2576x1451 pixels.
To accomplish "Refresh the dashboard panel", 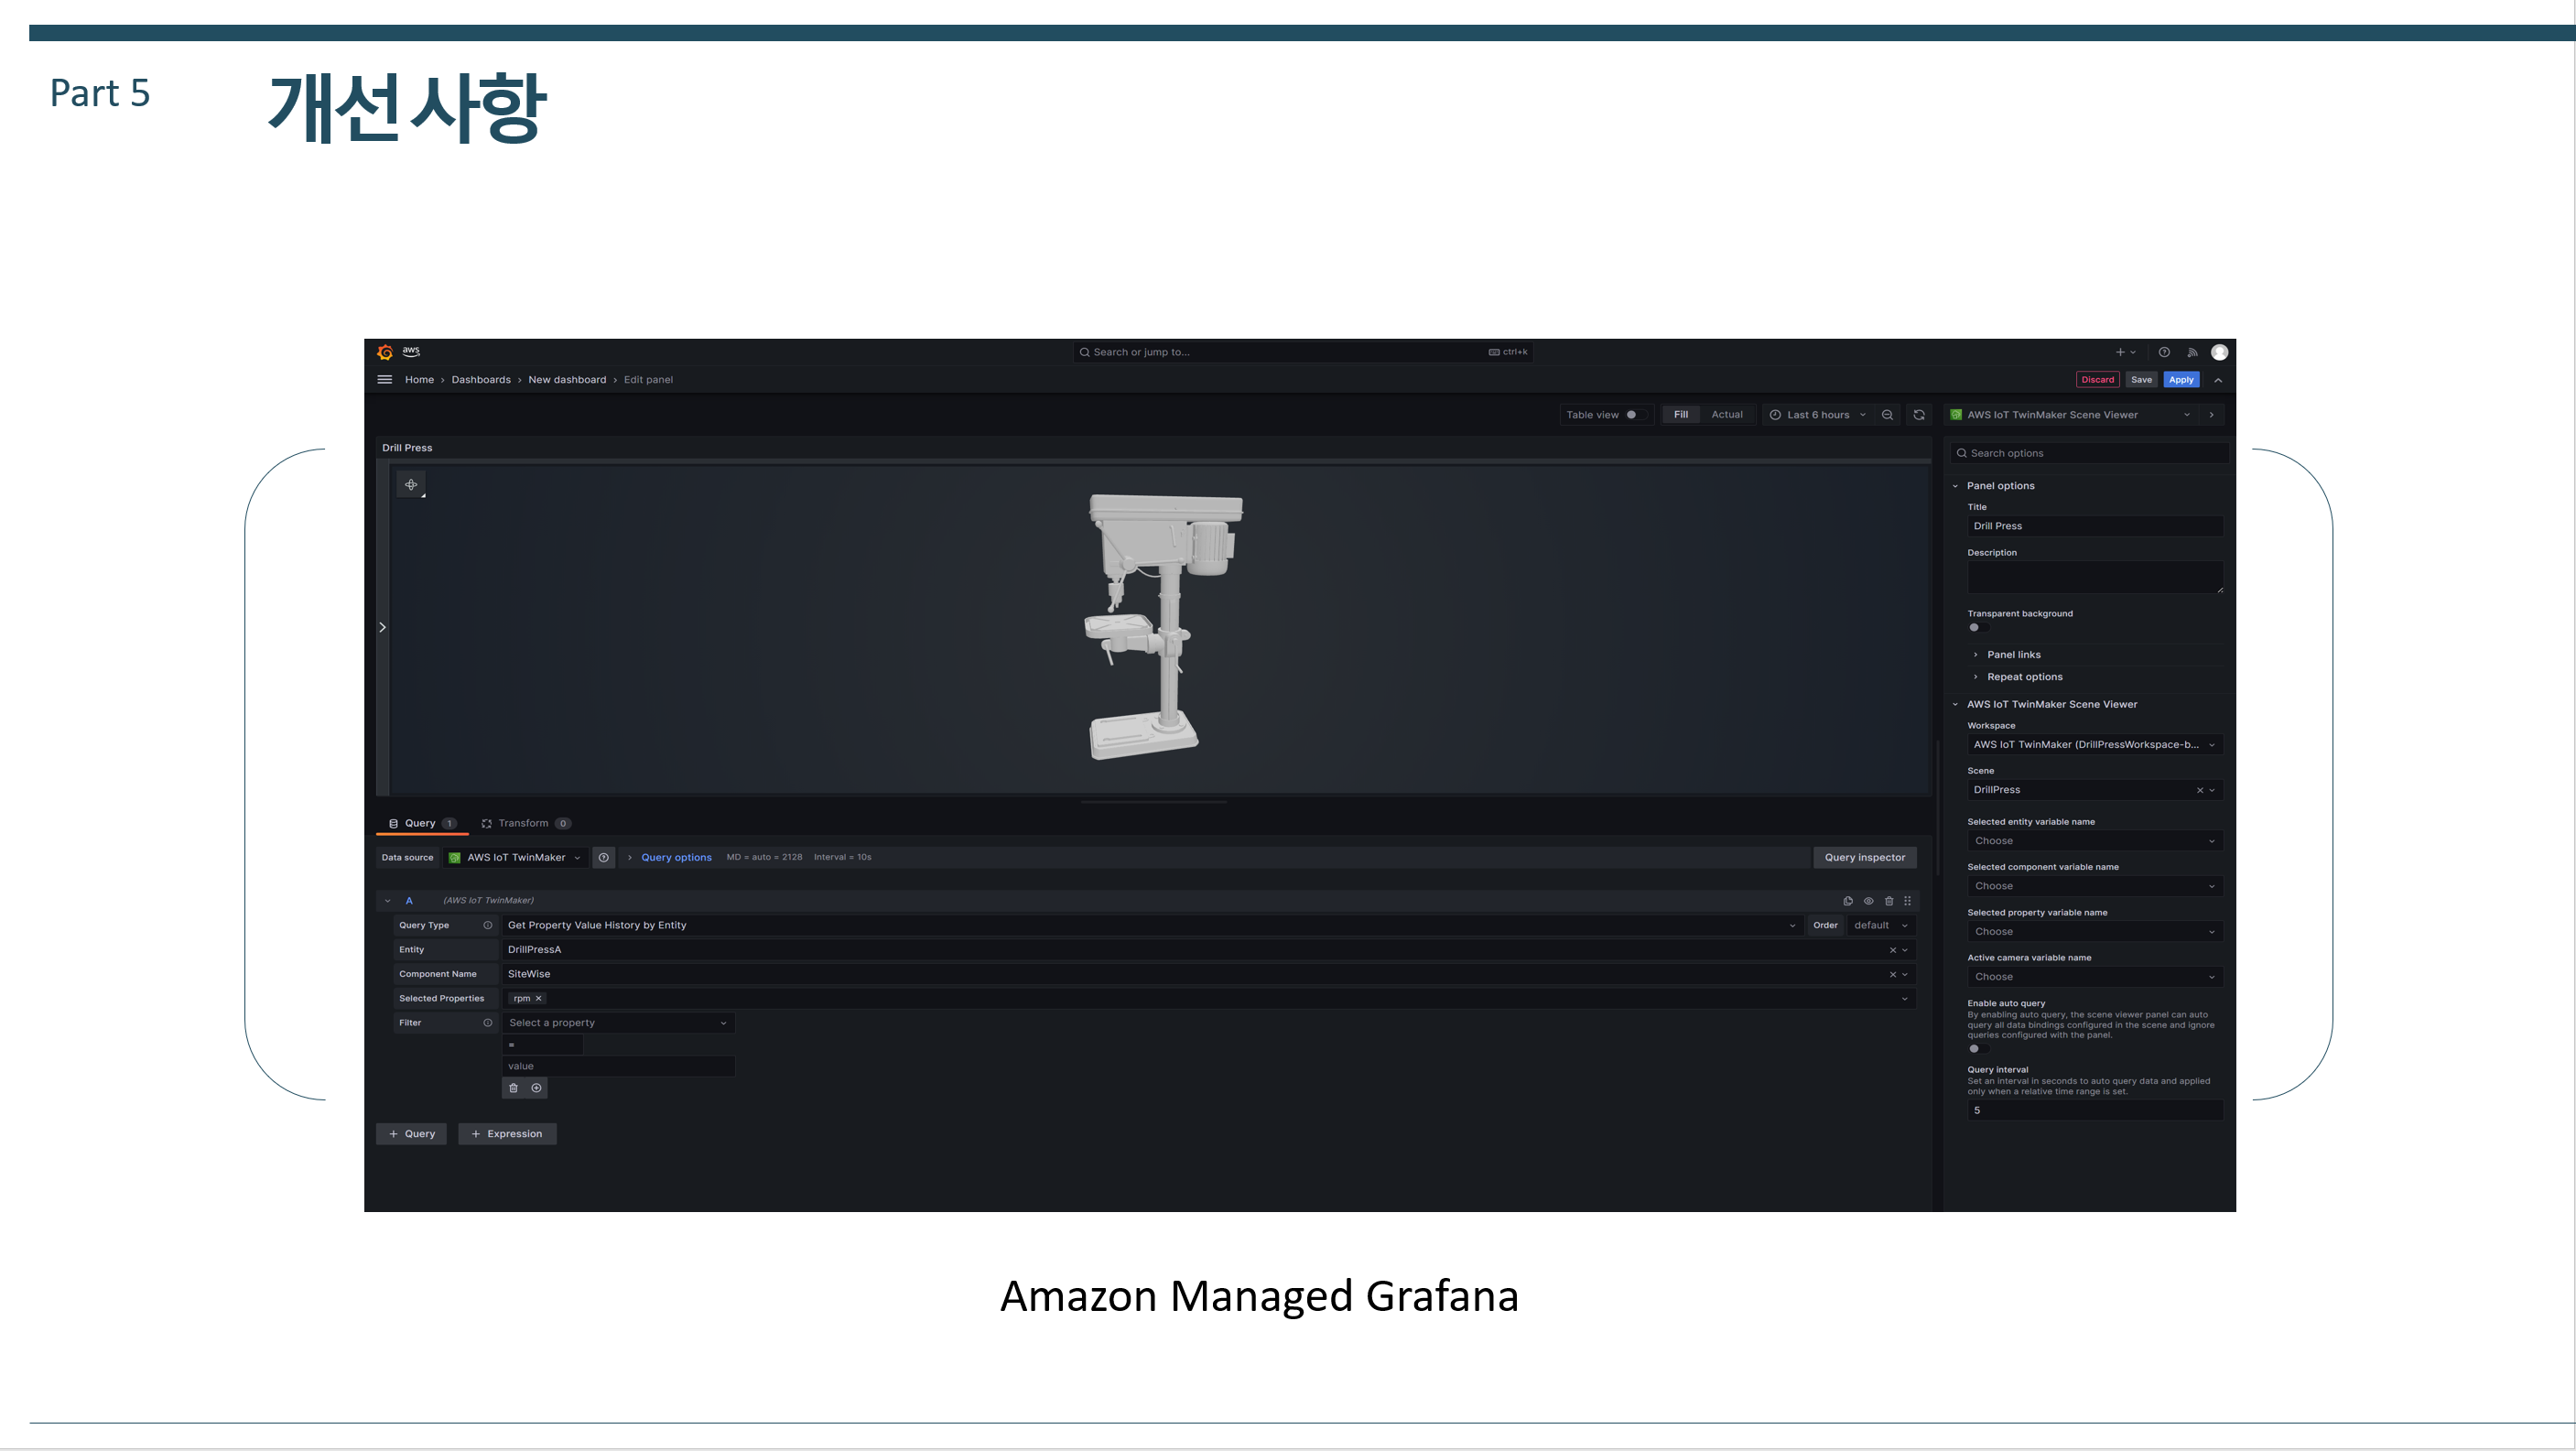I will coord(1919,415).
